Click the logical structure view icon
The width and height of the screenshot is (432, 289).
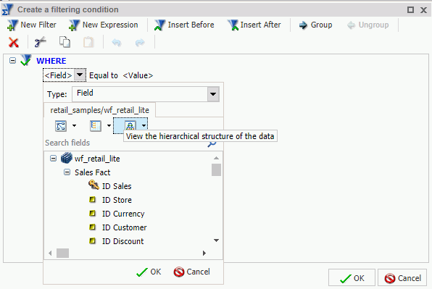(x=61, y=126)
